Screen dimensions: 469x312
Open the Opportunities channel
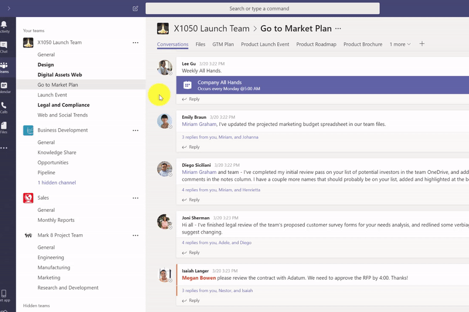tap(53, 162)
